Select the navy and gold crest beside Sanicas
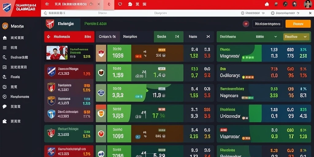314x157 pixels. point(52,101)
